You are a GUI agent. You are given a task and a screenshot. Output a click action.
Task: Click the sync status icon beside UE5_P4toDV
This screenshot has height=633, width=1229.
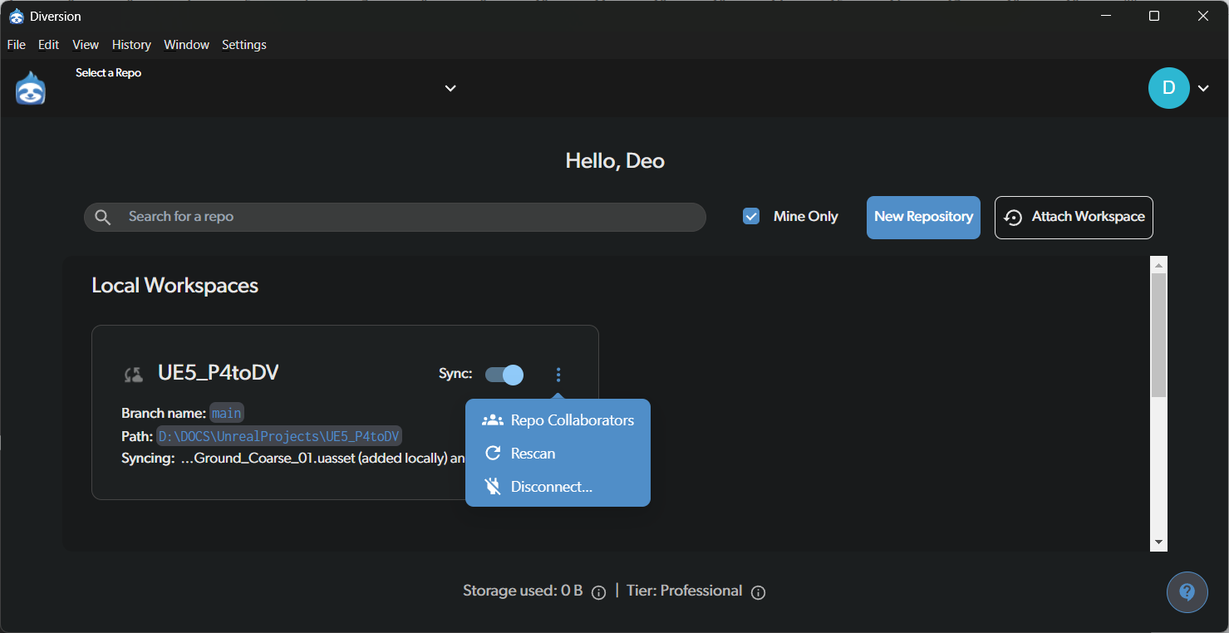pos(133,374)
